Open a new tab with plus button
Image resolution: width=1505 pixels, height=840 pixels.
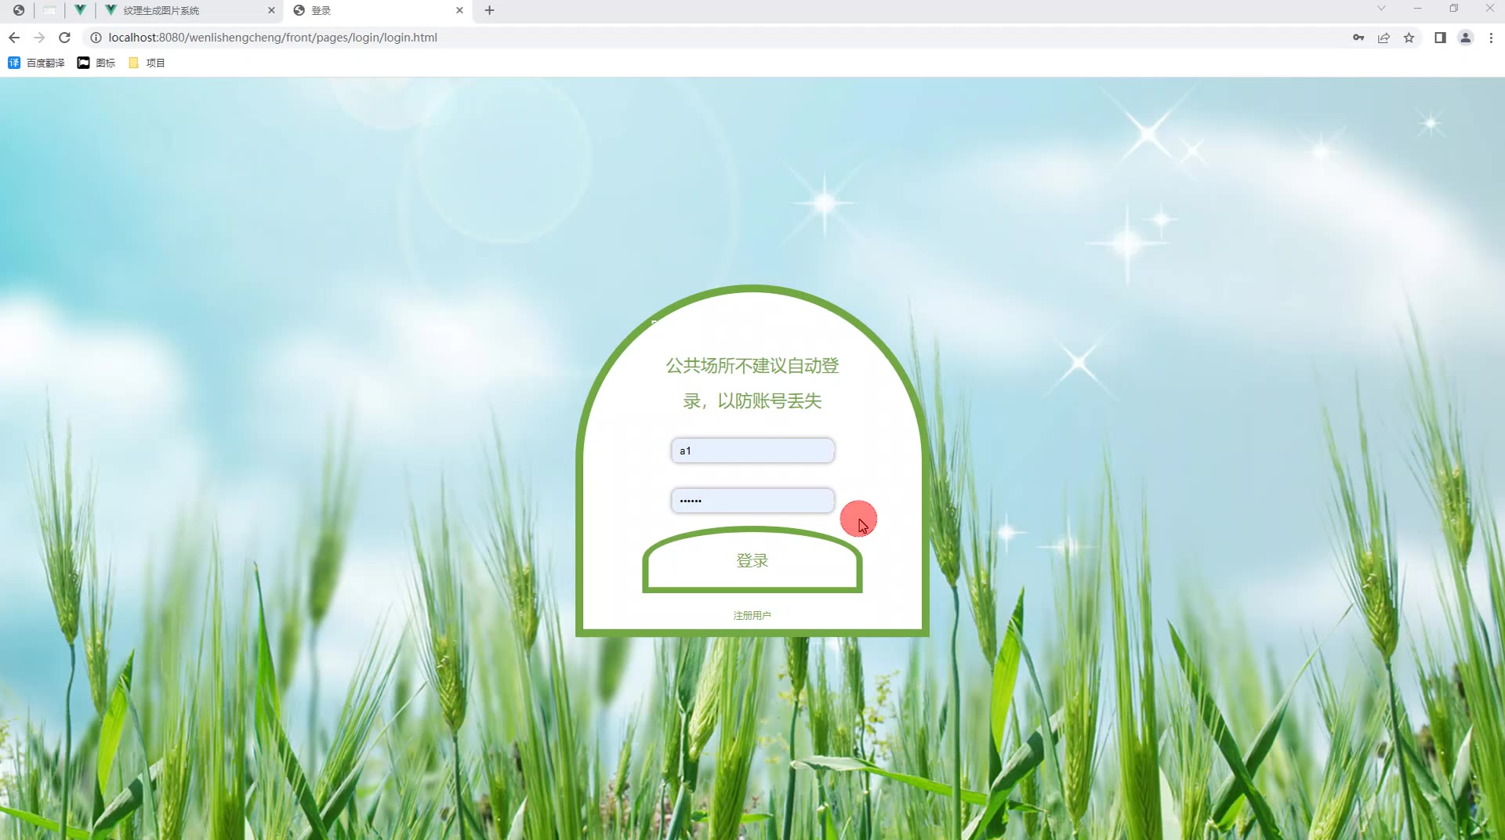click(x=489, y=10)
